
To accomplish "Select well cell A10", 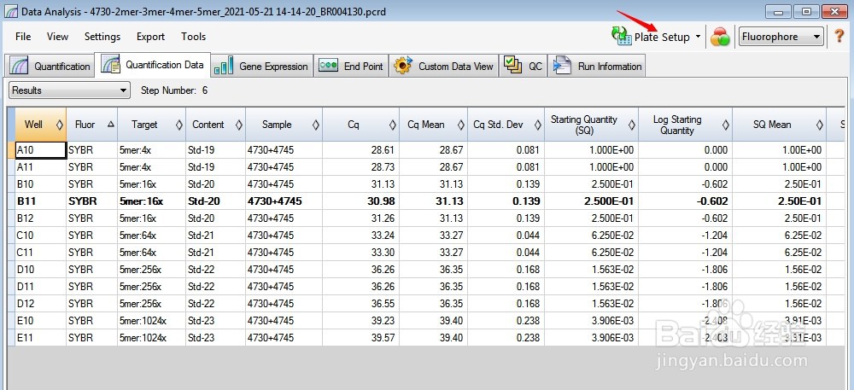I will click(40, 150).
